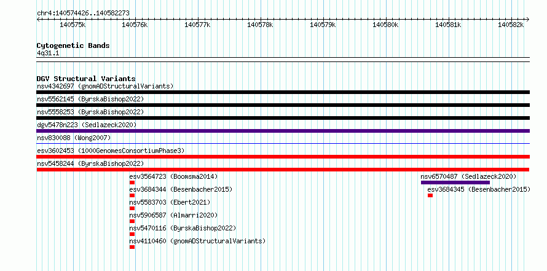547x271 pixels.
Task: Select small red block under nsv5583703
Action: [x=132, y=208]
